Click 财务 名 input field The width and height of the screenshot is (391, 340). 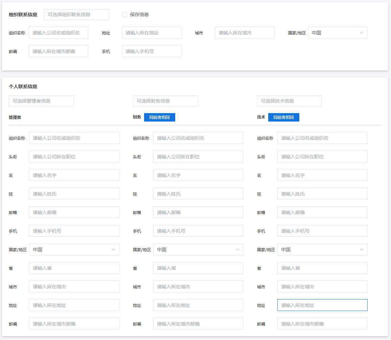[198, 175]
